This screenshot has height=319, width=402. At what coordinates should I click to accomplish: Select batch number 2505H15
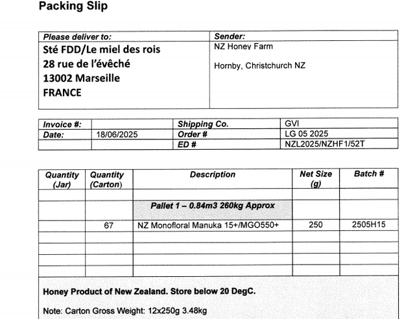(x=369, y=224)
